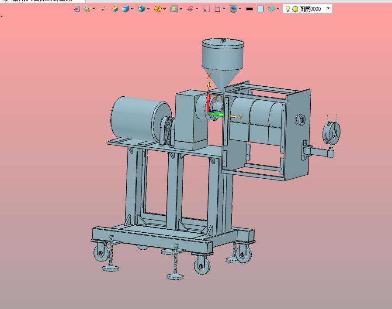Expand the monitor display icon dropdown
The image size is (392, 309).
240,9
